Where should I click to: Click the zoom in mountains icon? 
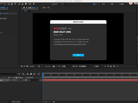point(54,102)
